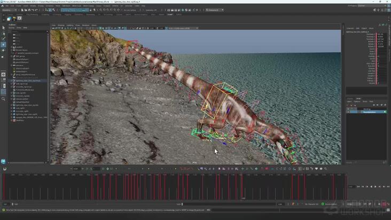
Task: Click Play Backward button
Action: coord(371,186)
